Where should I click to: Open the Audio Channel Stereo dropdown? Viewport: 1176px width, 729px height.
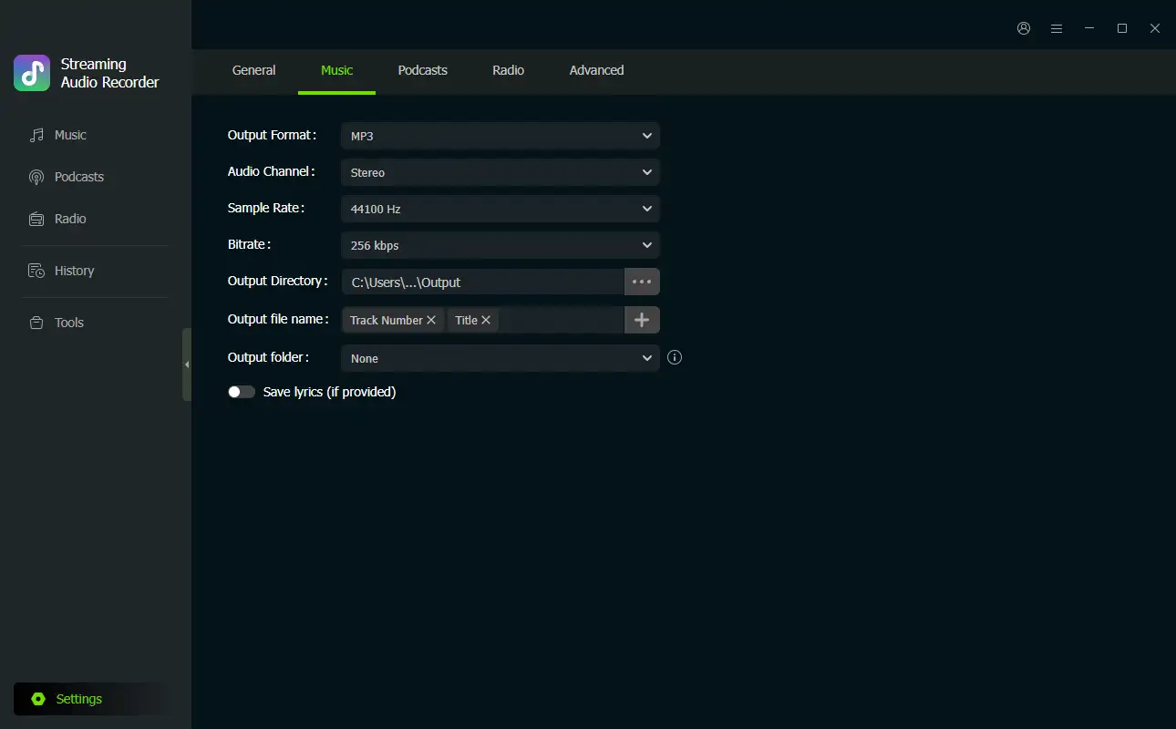pos(500,172)
